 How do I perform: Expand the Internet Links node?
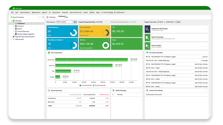click(x=11, y=39)
